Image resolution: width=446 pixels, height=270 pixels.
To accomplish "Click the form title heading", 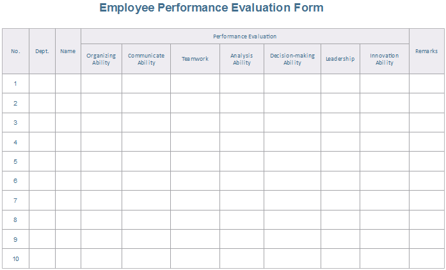I will (211, 8).
